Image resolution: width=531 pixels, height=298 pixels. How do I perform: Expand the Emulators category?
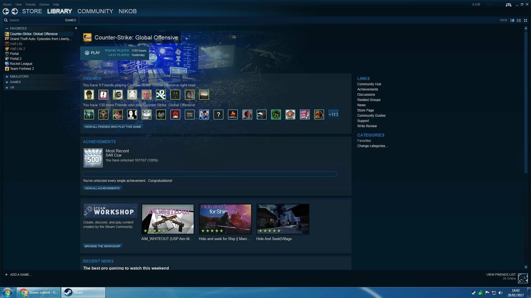7,76
